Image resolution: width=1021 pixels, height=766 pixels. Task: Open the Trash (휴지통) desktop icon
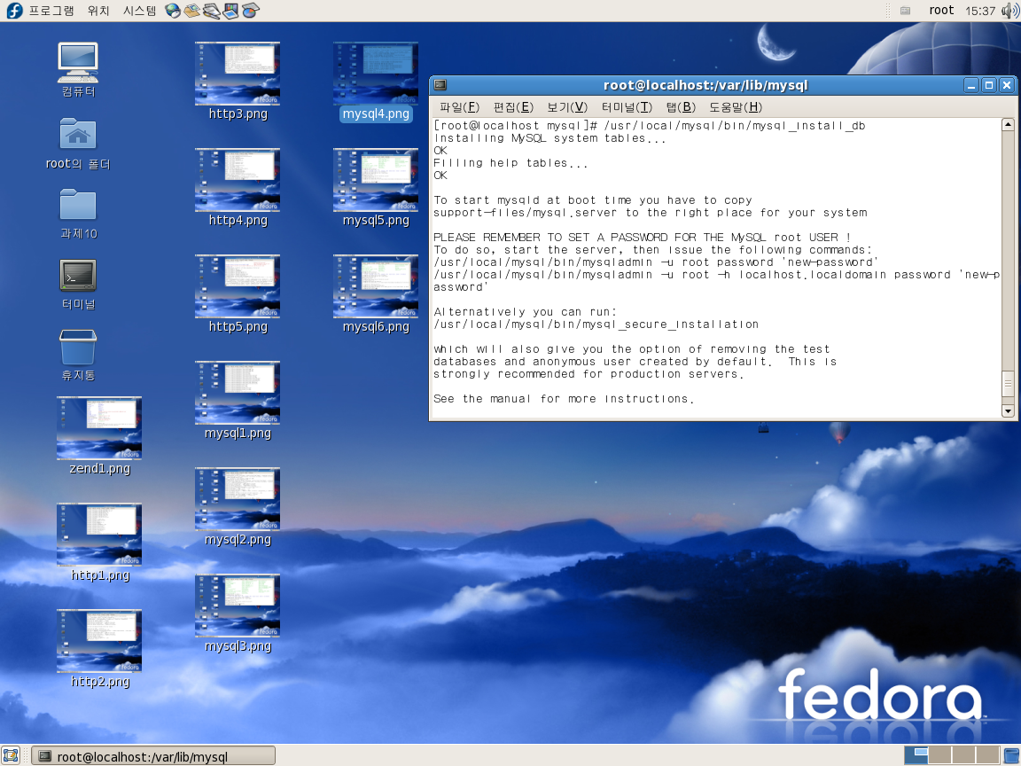[78, 348]
